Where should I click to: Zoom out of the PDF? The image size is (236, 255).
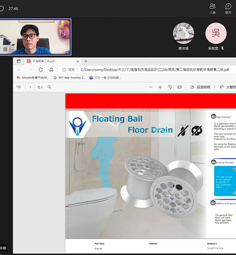(x=151, y=87)
